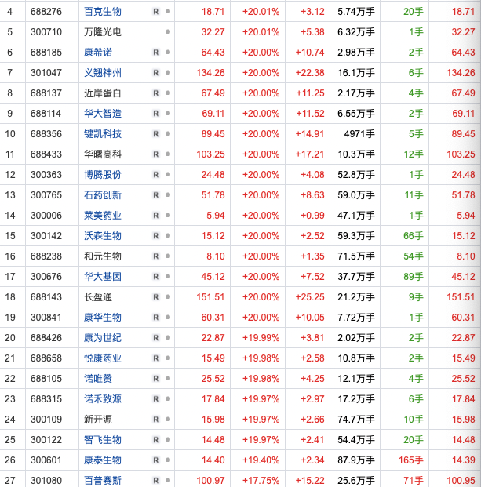Click the R icon in 康泰生物 row
The image size is (481, 487).
[155, 460]
